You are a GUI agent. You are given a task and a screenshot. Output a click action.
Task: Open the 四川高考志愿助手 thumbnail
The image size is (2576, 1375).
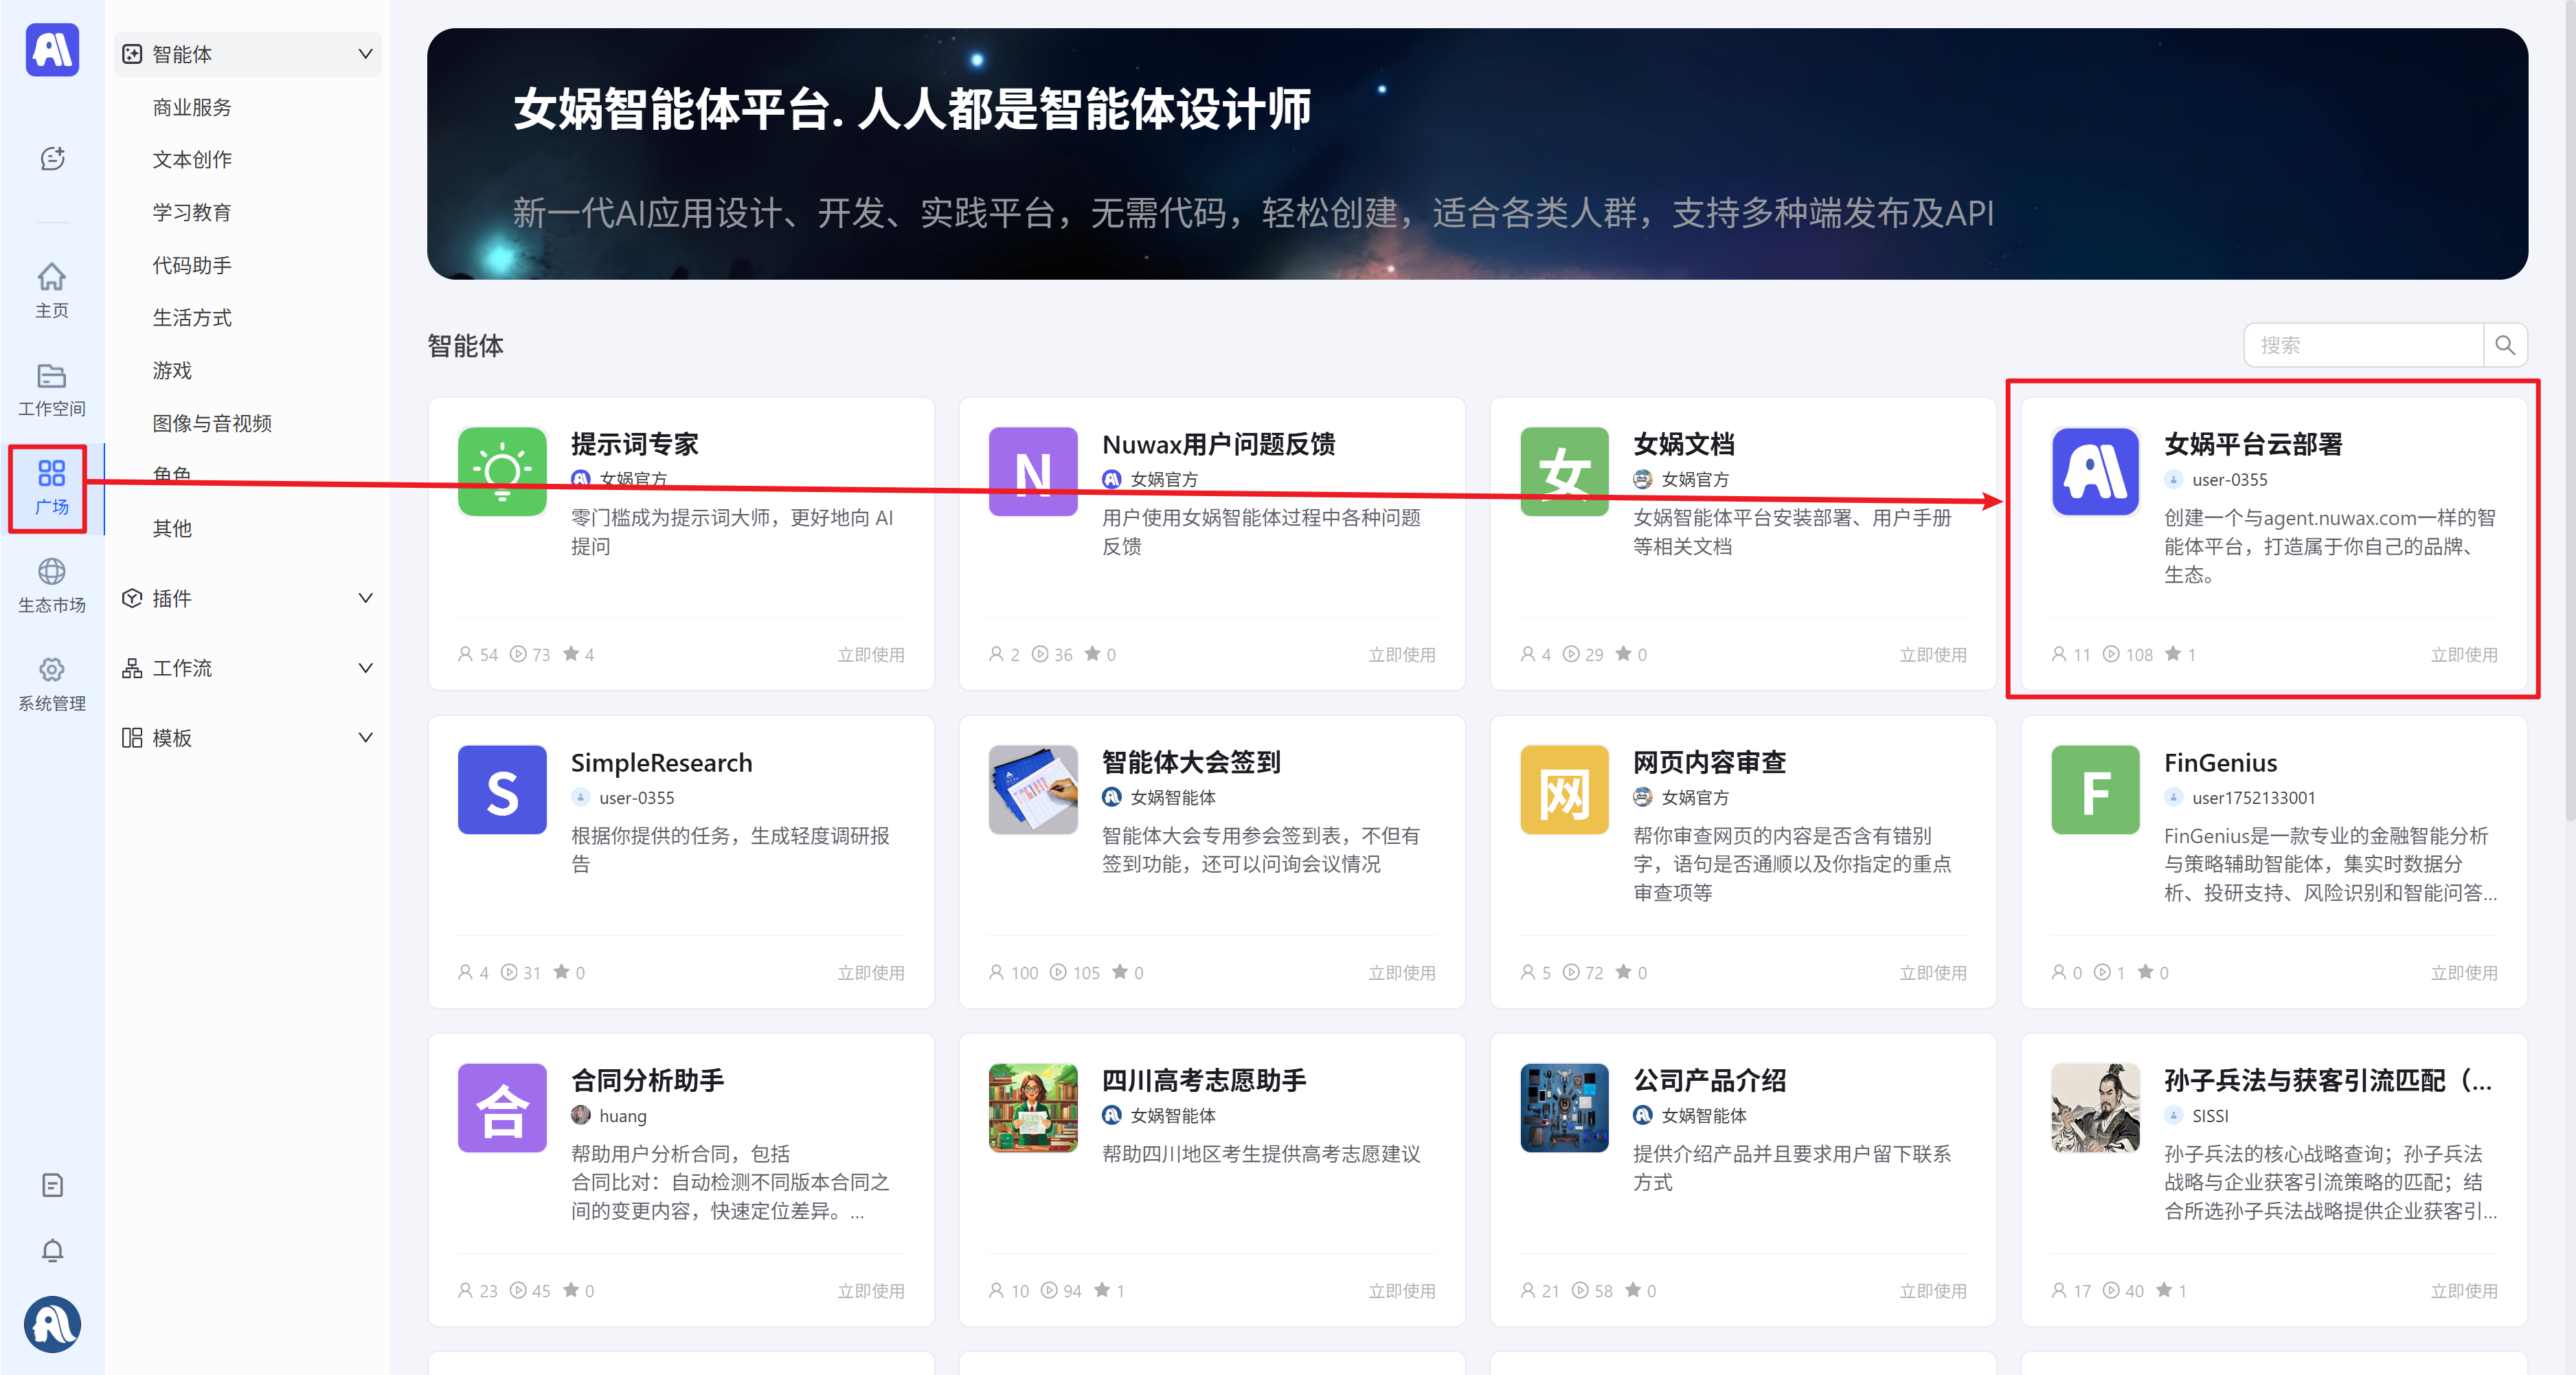(1033, 1107)
